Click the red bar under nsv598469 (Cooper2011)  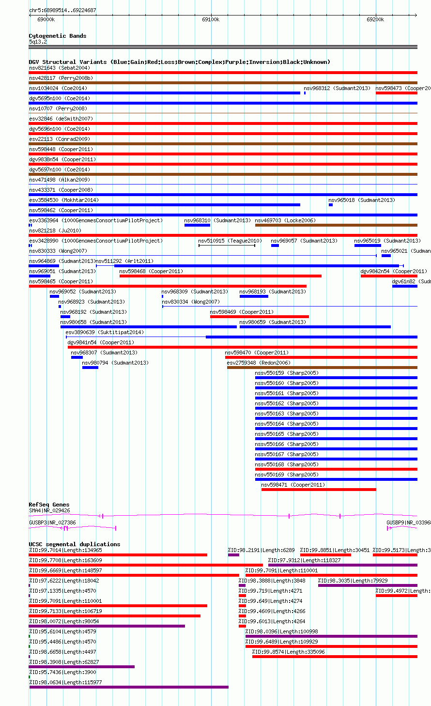pyautogui.click(x=260, y=317)
